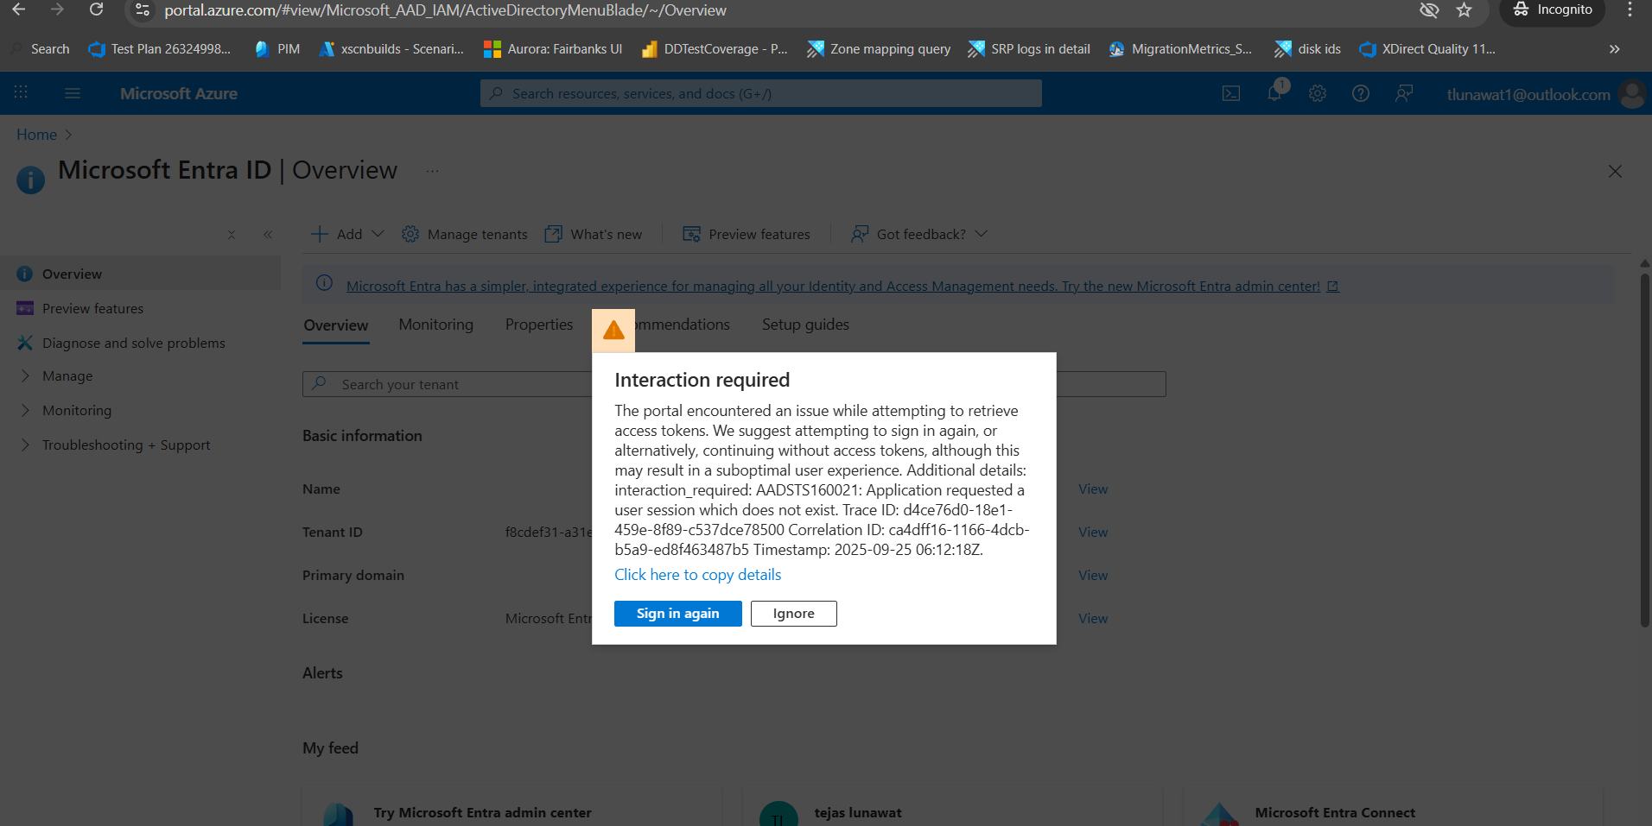
Task: Click the Azure search resources box
Action: pos(760,93)
